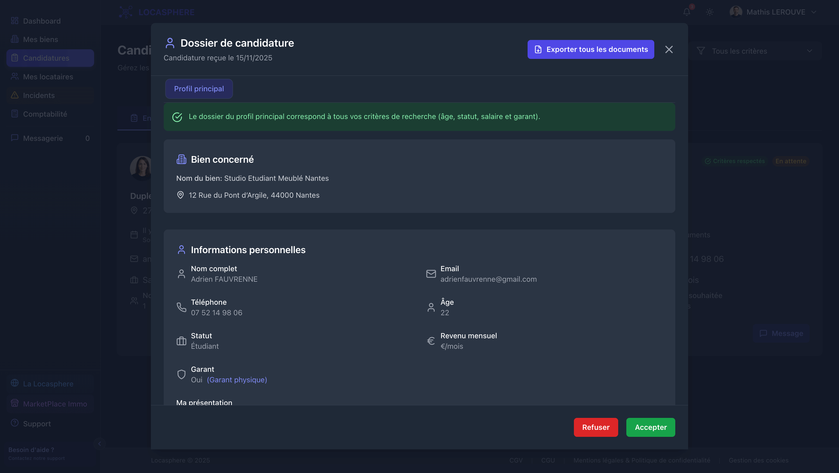Open the notifications bell
This screenshot has width=839, height=473.
click(686, 12)
